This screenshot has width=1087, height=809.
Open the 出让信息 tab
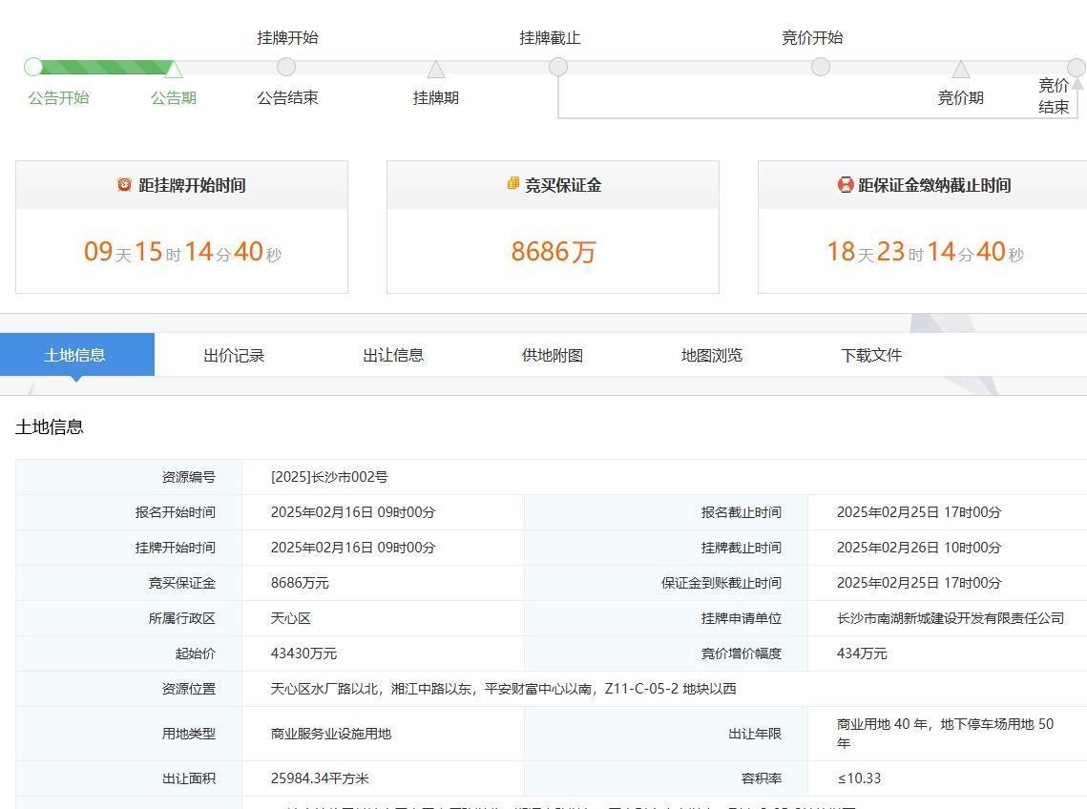coord(393,355)
